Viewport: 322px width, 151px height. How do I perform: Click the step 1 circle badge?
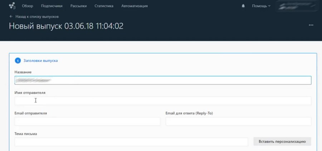coord(18,60)
